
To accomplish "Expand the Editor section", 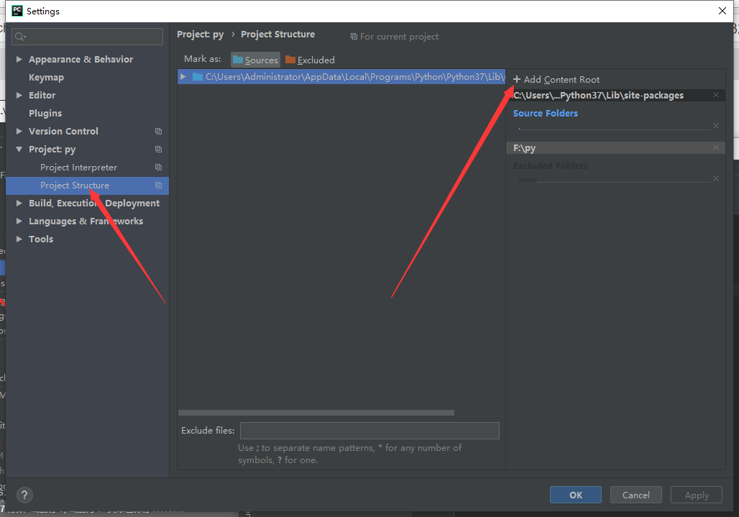I will pos(19,95).
